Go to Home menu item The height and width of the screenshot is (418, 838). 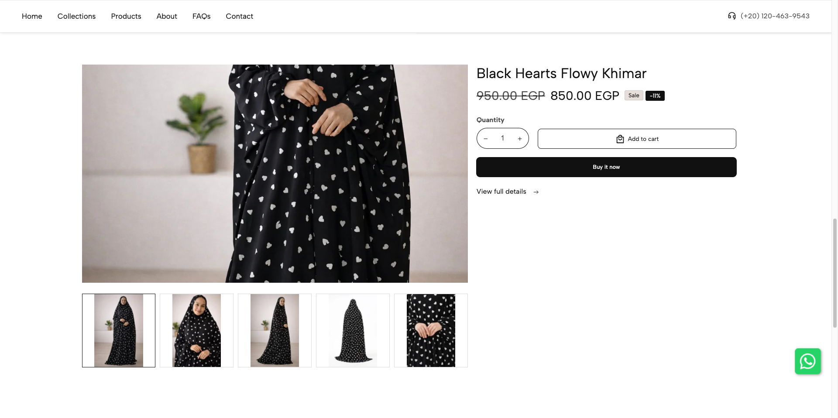[x=32, y=16]
